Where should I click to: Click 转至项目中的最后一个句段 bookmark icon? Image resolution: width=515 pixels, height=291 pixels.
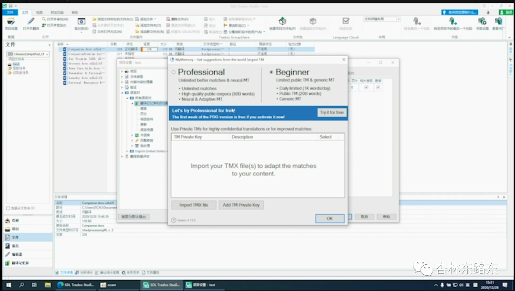click(x=453, y=24)
